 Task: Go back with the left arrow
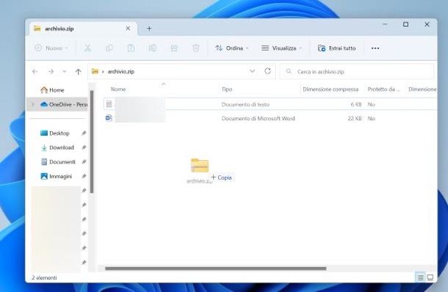tap(35, 71)
